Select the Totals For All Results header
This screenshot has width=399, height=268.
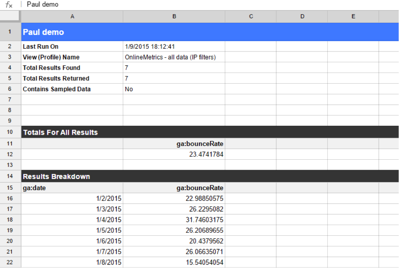tap(210, 132)
